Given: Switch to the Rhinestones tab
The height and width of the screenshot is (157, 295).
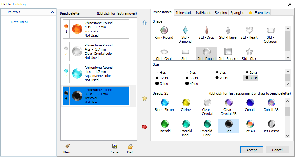Looking at the screenshot, I should [x=162, y=12].
